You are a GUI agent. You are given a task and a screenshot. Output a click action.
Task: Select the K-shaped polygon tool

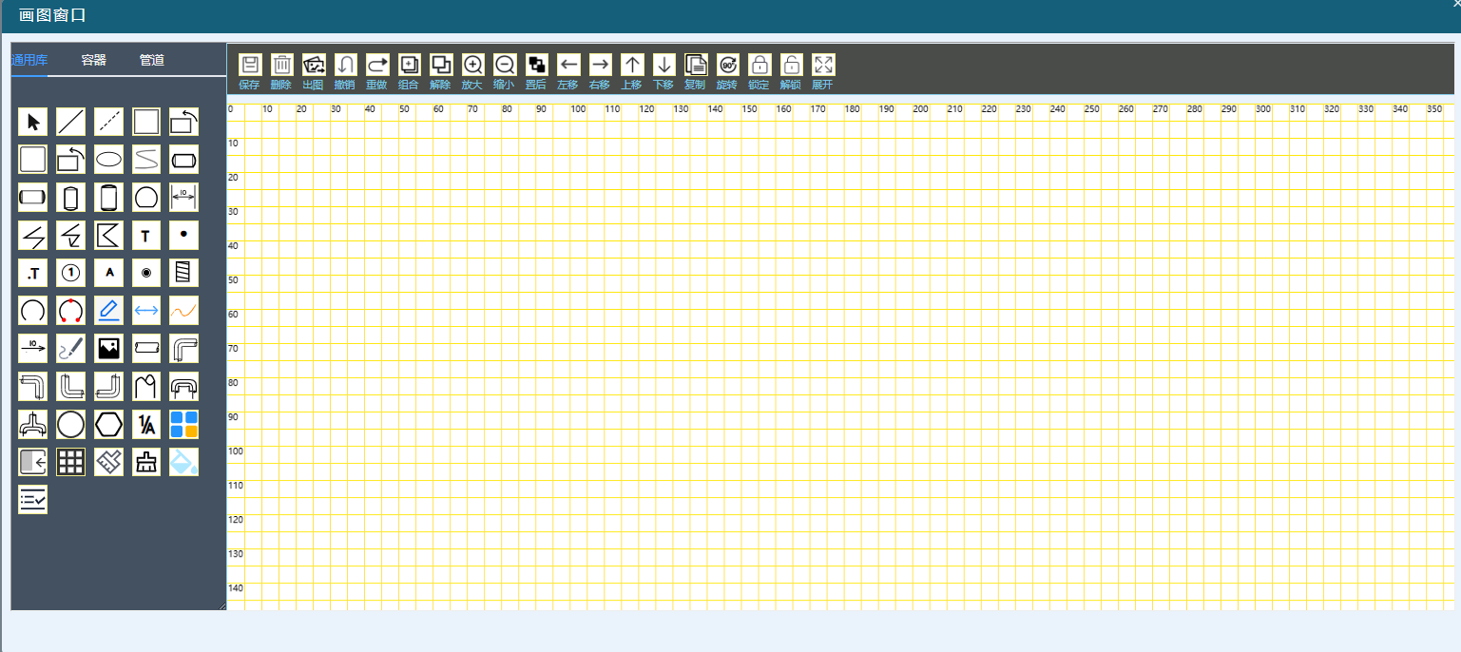coord(108,235)
